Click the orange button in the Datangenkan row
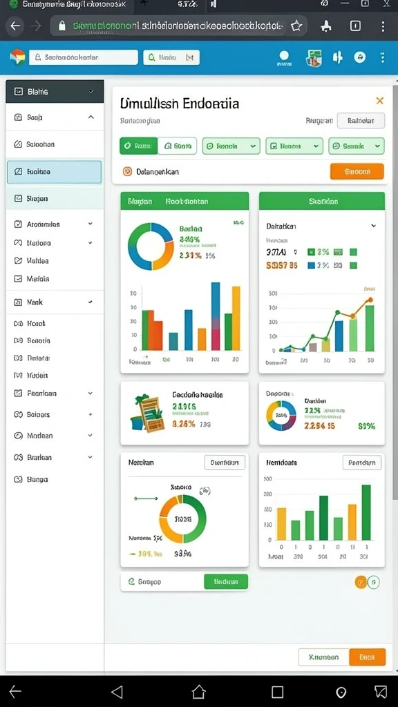 point(357,171)
